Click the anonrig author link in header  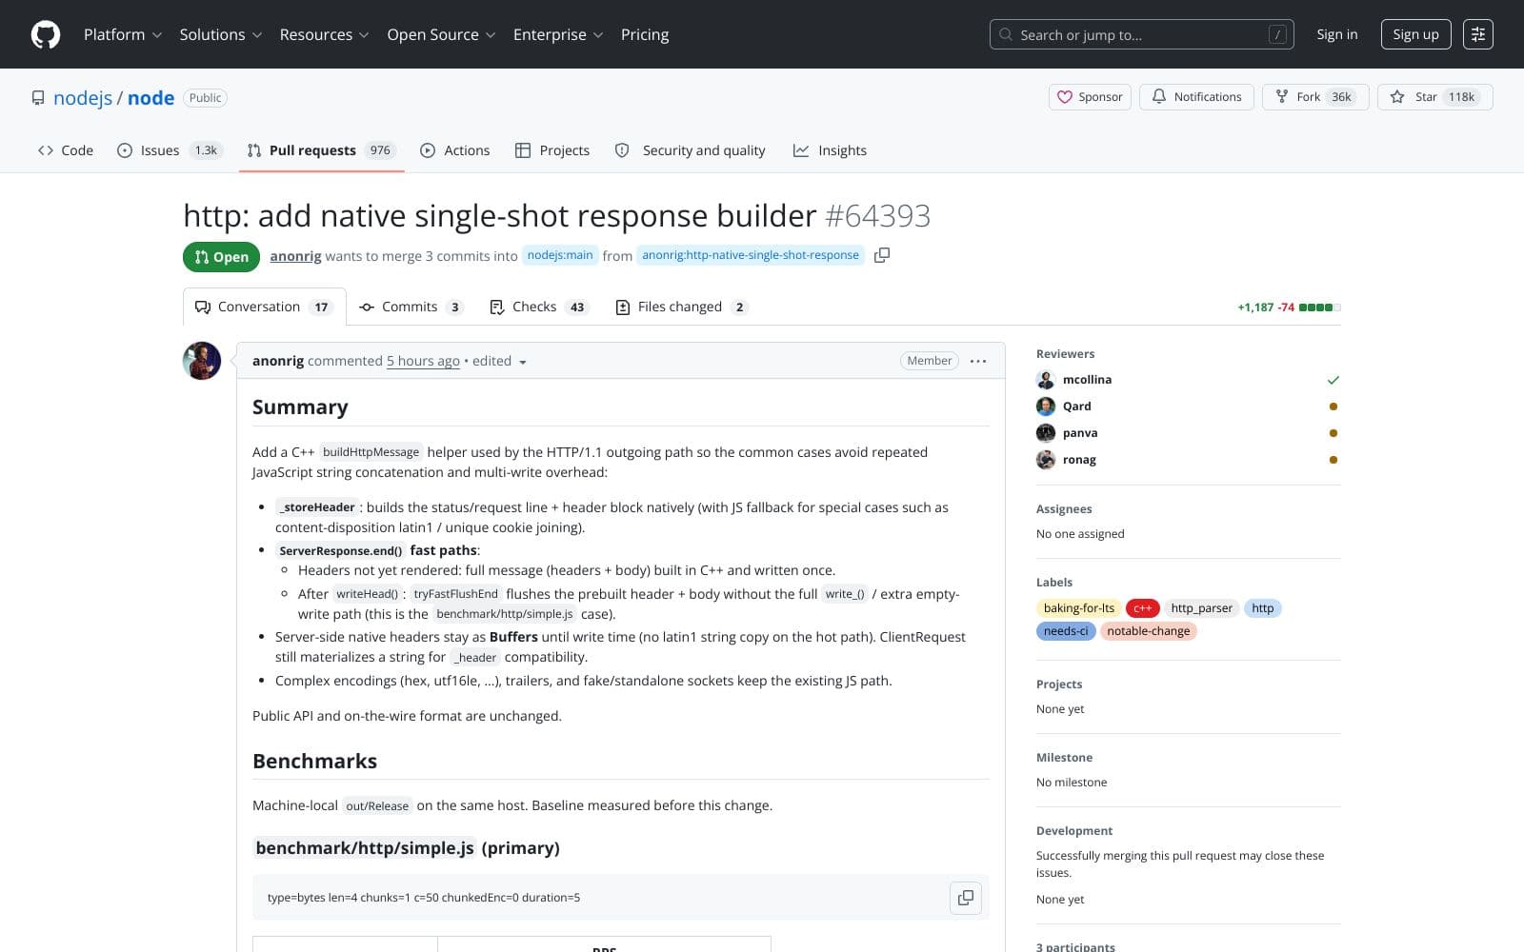[x=295, y=256]
